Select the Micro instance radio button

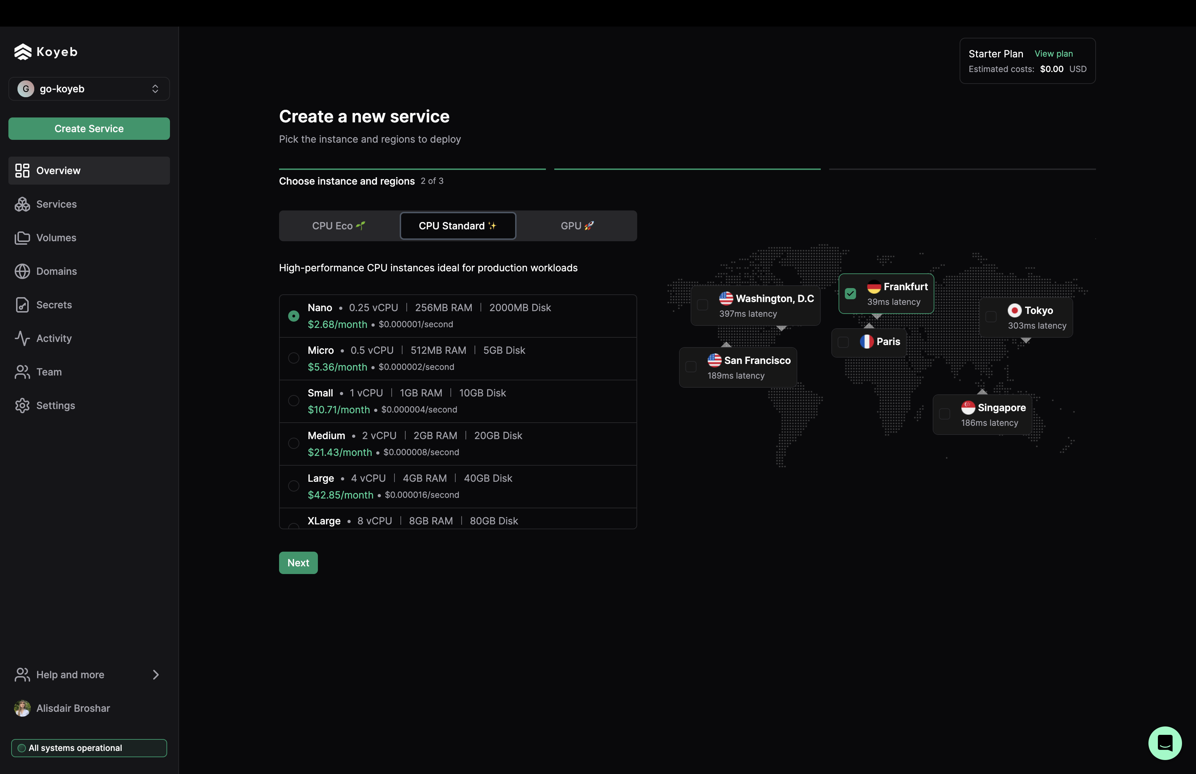point(293,358)
